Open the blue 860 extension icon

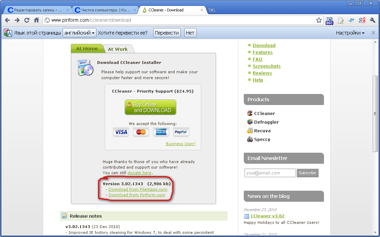[x=330, y=21]
